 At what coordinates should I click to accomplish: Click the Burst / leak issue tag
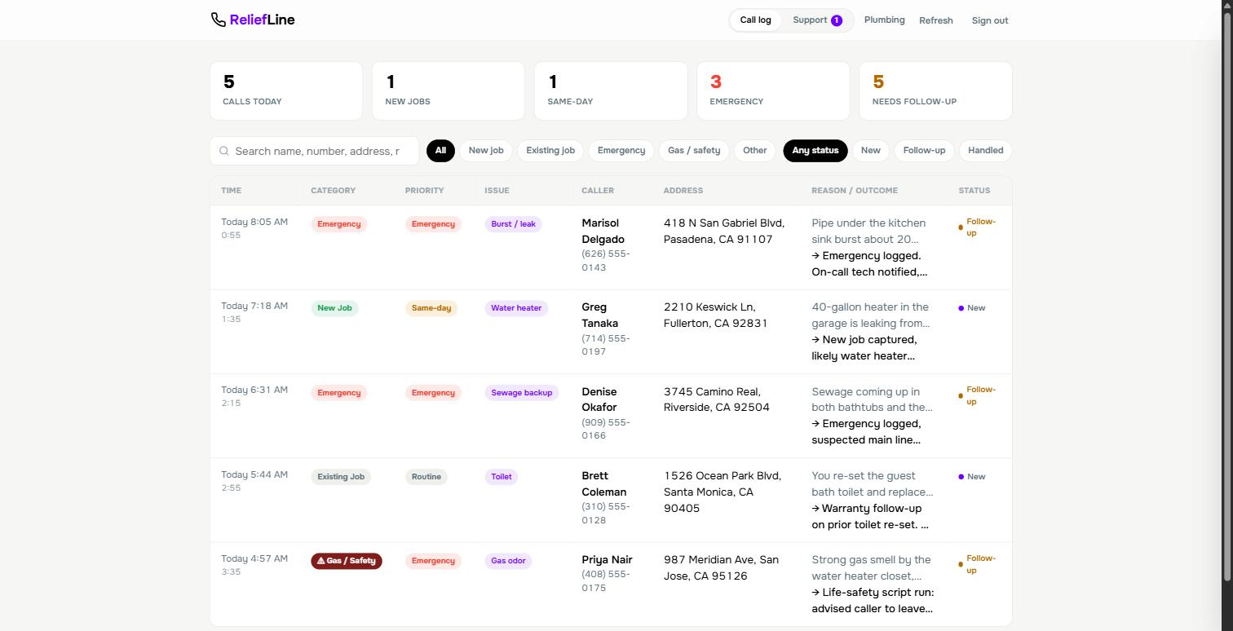click(513, 224)
